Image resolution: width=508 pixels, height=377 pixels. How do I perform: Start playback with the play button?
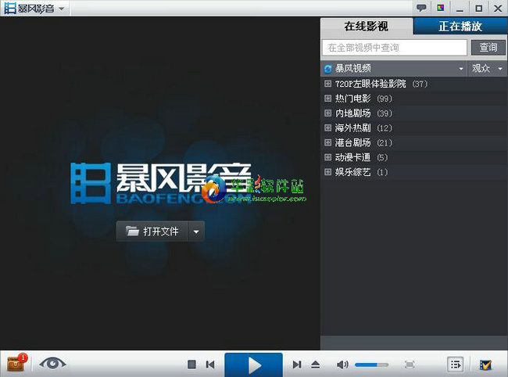click(x=253, y=365)
